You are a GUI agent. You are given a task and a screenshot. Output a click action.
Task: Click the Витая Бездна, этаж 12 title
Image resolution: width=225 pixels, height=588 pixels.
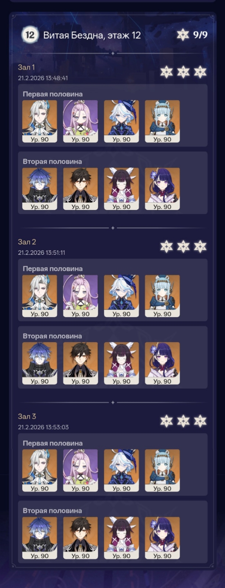click(92, 35)
